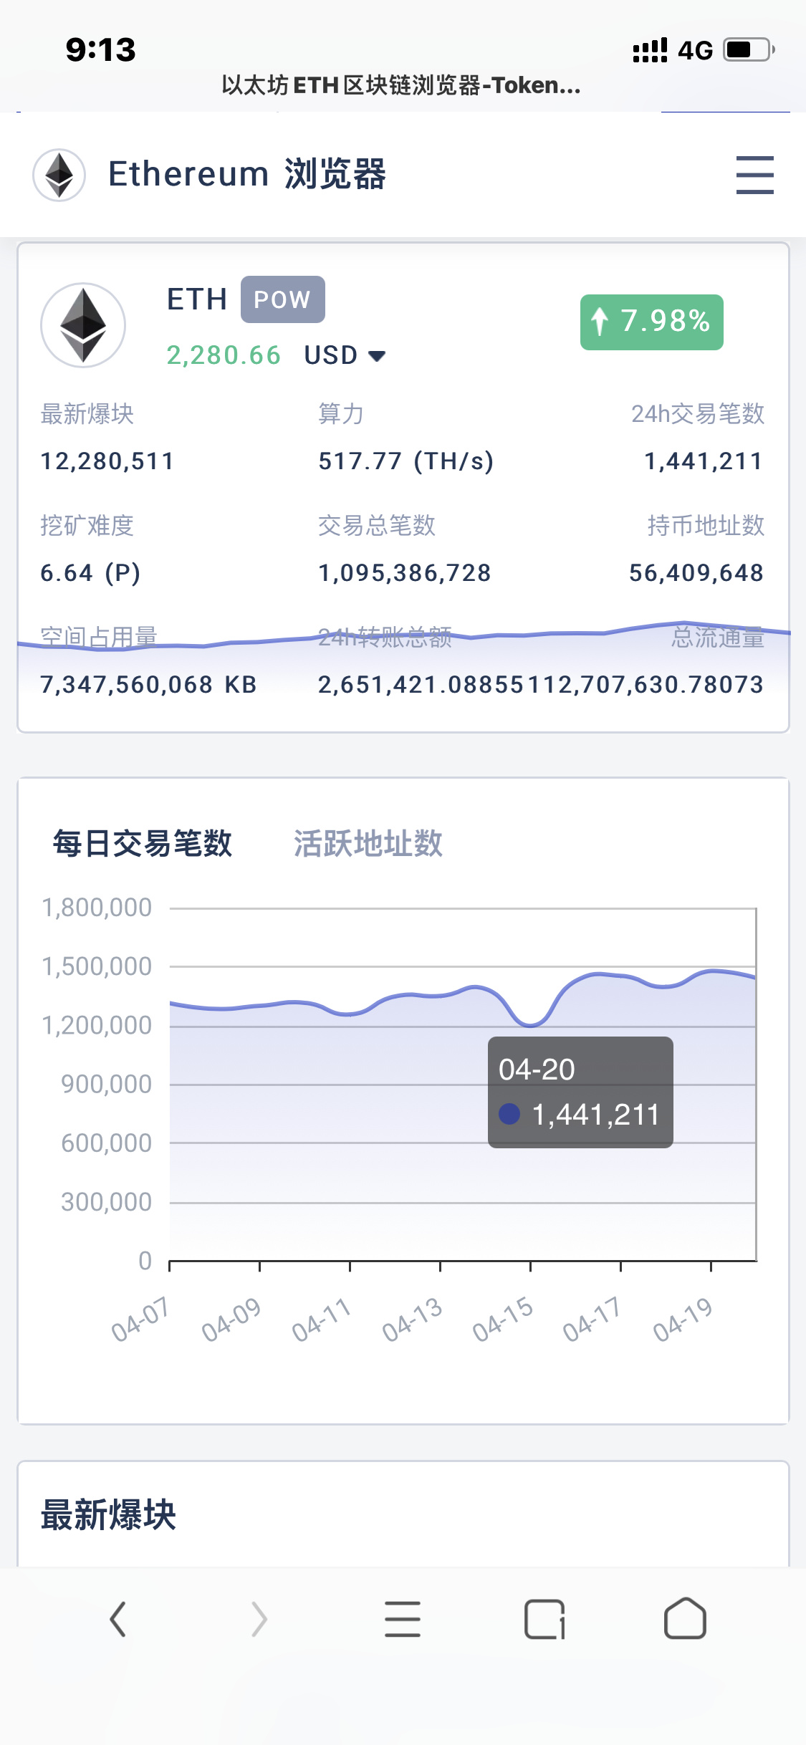The width and height of the screenshot is (806, 1745).
Task: Tap the Ethereum logo in the header
Action: pos(59,175)
